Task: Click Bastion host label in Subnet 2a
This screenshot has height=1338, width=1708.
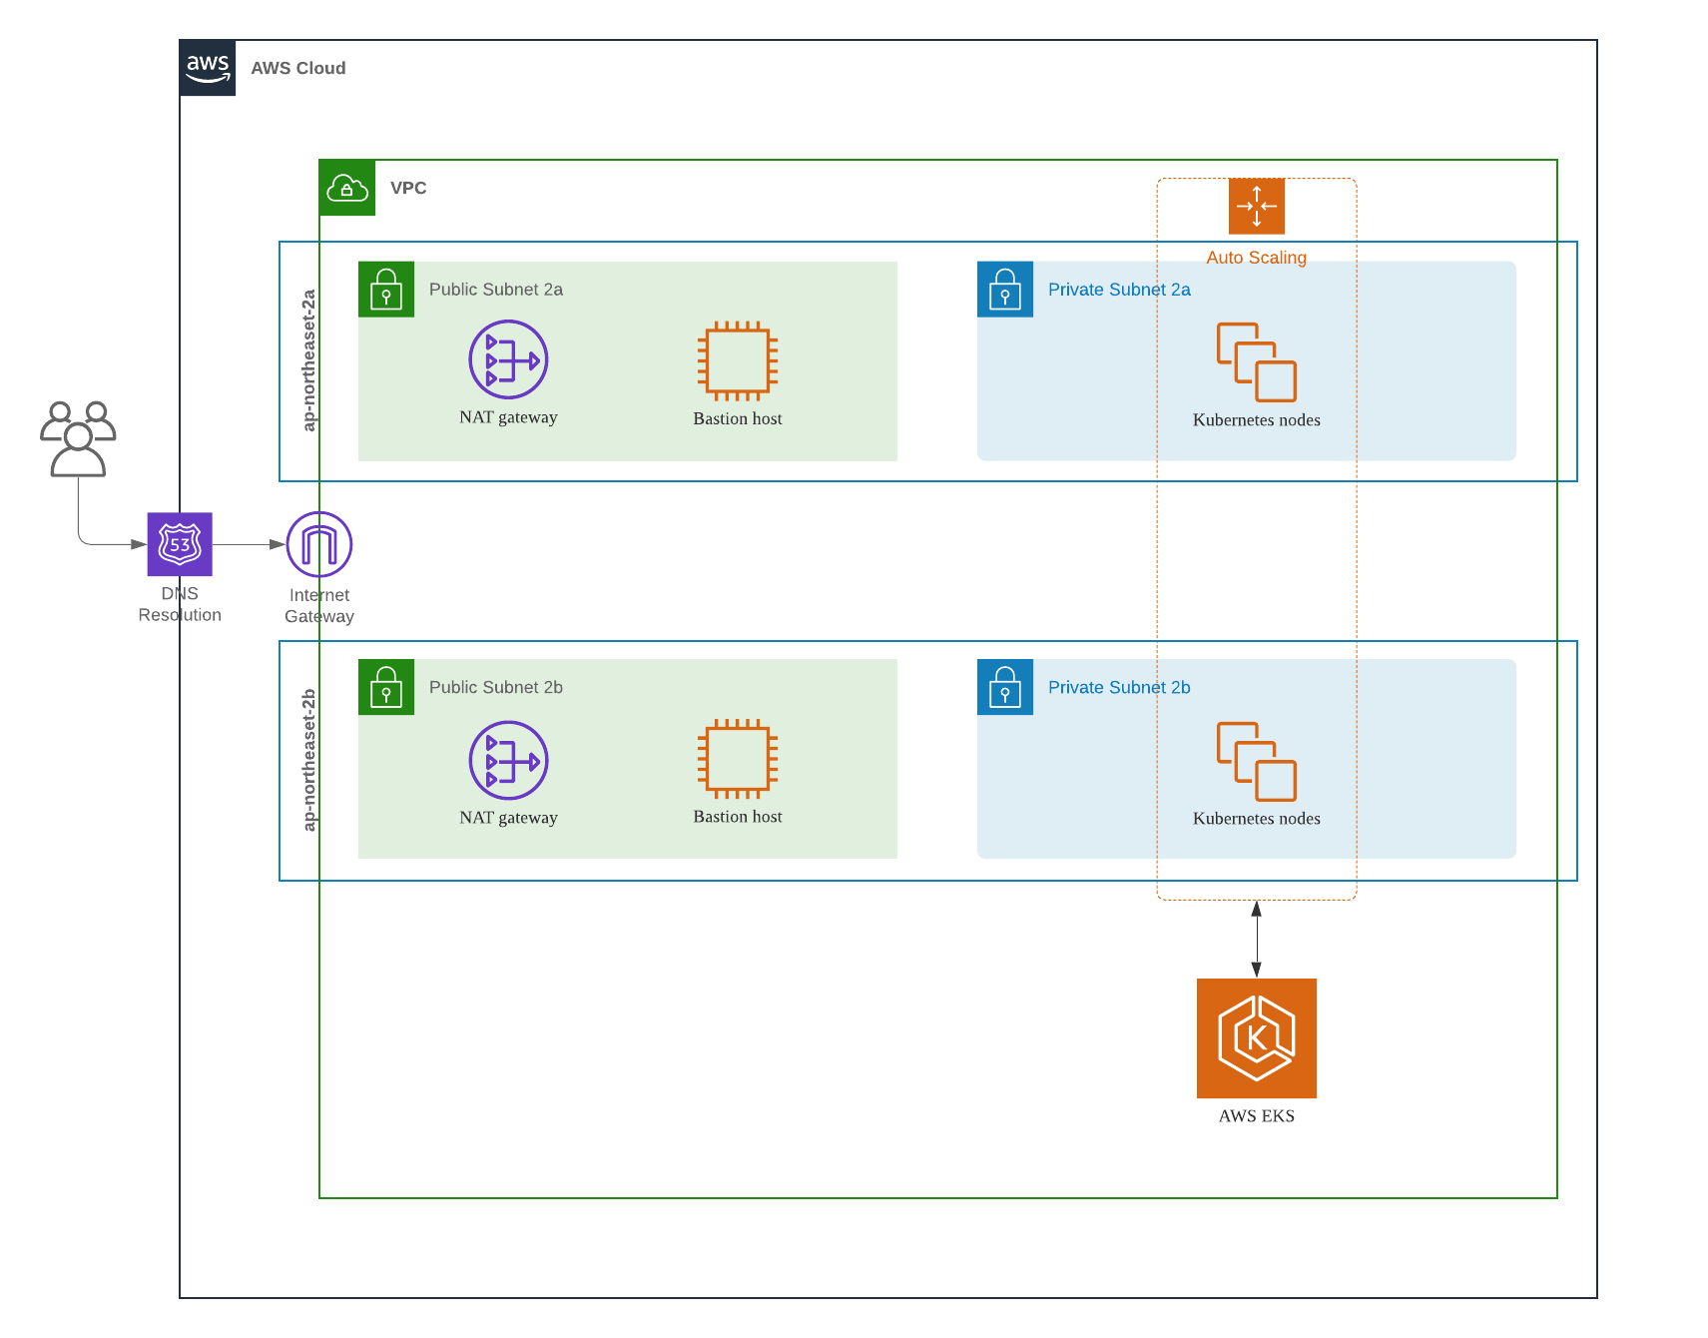Action: tap(738, 418)
